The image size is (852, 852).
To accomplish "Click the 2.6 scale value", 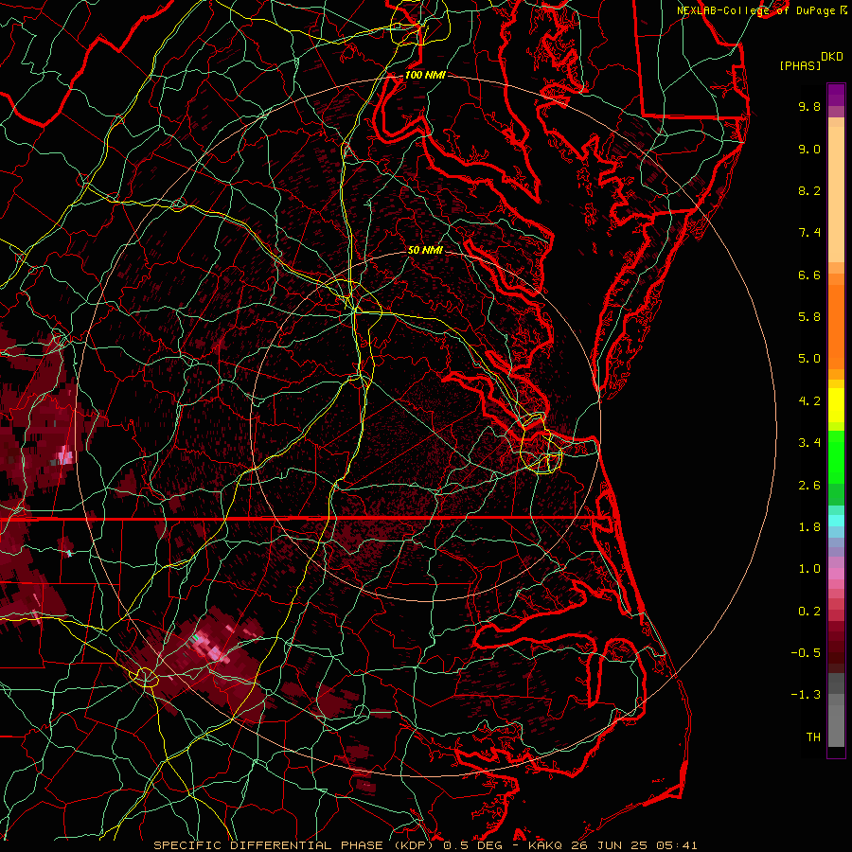I will 809,486.
